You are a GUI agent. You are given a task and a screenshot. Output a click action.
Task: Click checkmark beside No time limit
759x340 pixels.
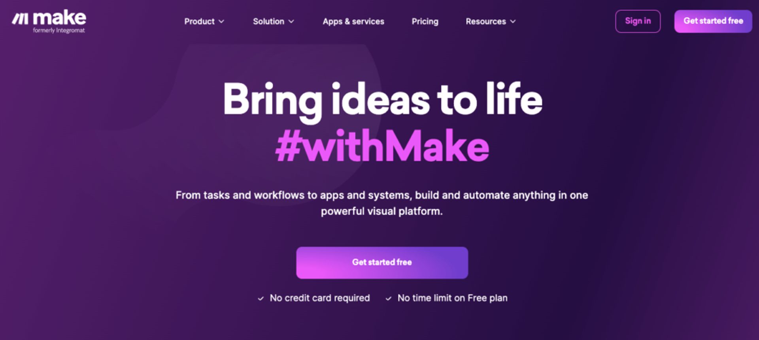click(x=388, y=299)
